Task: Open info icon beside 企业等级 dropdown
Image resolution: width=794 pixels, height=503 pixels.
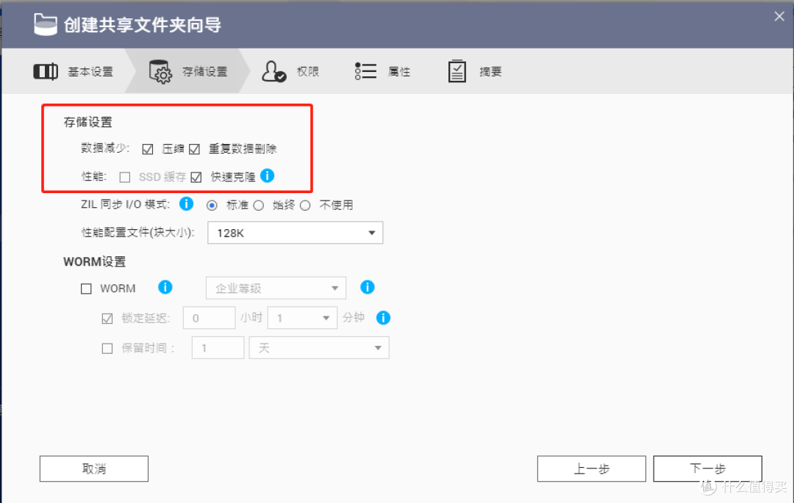Action: point(367,287)
